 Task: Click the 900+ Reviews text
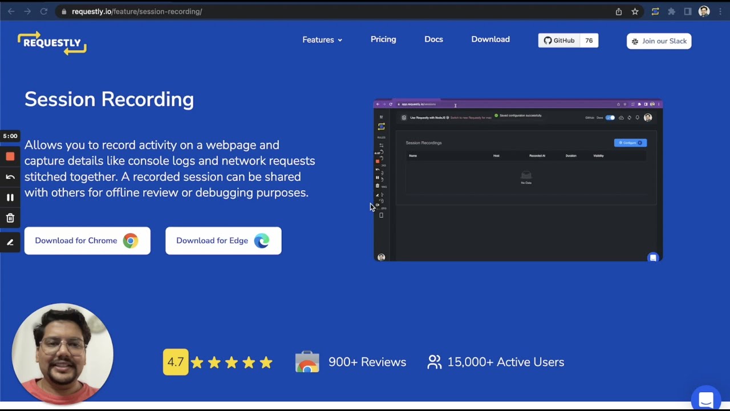pyautogui.click(x=367, y=362)
